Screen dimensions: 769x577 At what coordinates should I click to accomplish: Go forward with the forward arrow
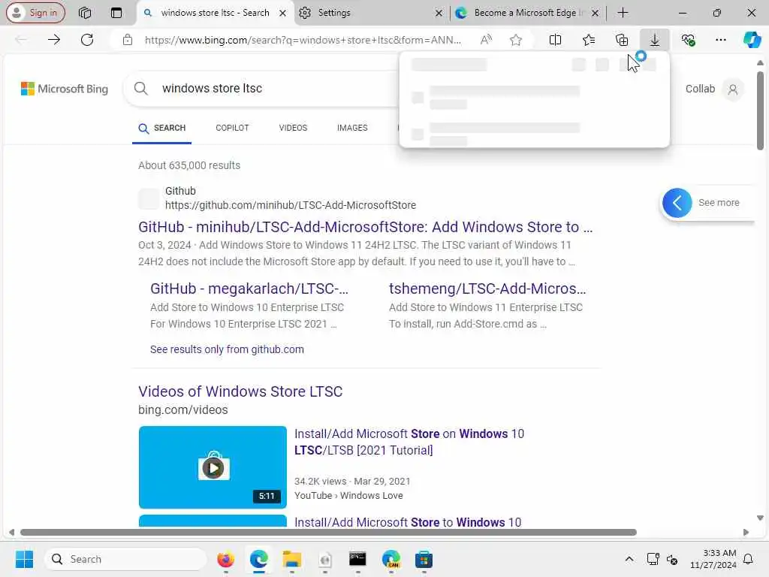coord(54,40)
